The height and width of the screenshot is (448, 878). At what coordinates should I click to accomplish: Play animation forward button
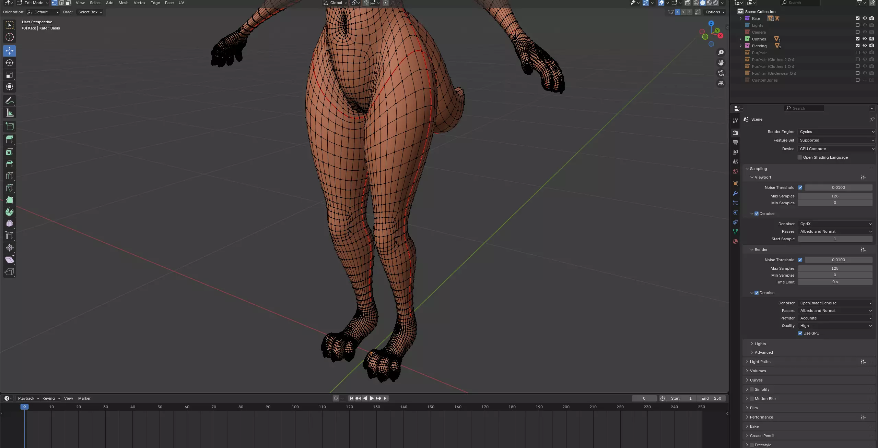pos(372,398)
